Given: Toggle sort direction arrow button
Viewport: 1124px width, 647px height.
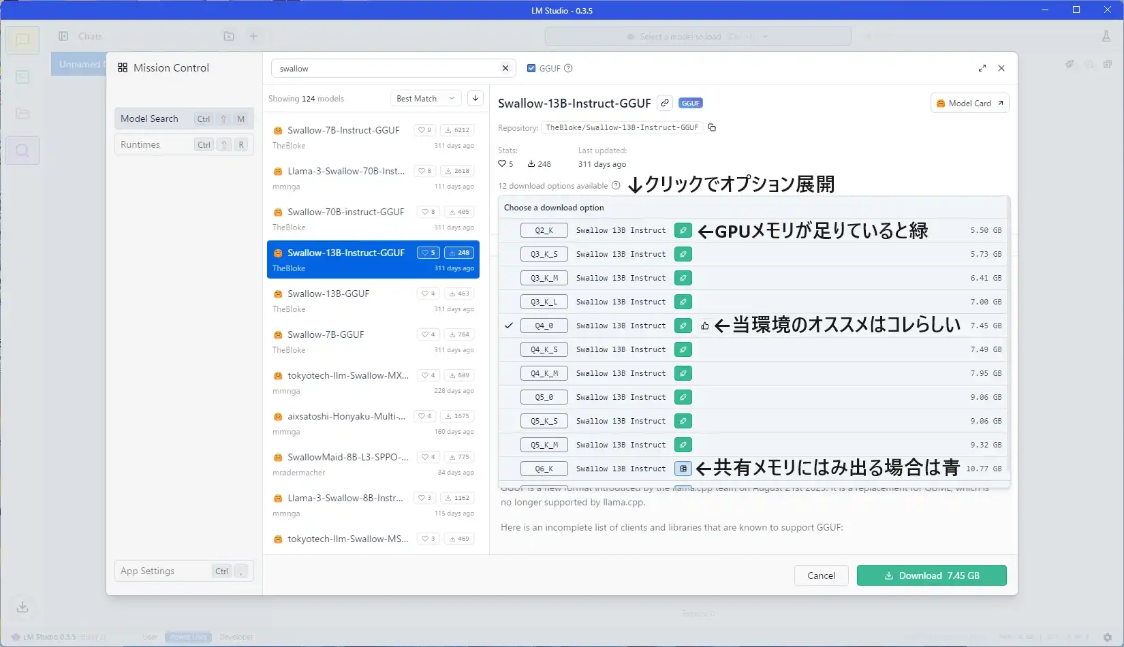Looking at the screenshot, I should pos(475,98).
